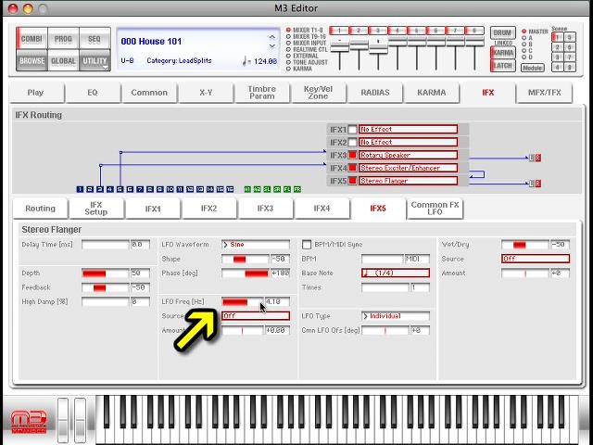Screen dimensions: 593x445
Task: Click the GLOBAL button
Action: click(63, 61)
